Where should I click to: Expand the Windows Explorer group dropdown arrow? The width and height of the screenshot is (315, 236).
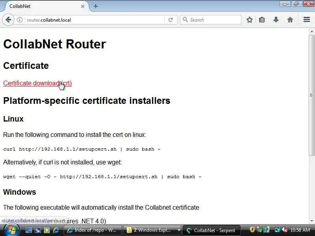click(179, 230)
